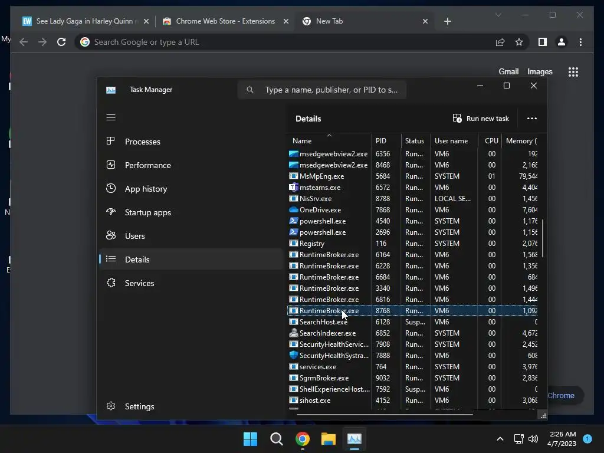Select the OneDrive.exe cloud icon
The width and height of the screenshot is (604, 453).
click(x=294, y=210)
